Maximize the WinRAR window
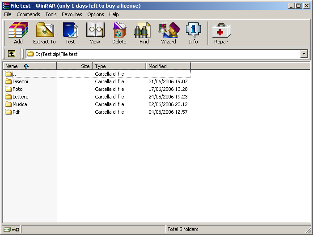 (x=299, y=6)
